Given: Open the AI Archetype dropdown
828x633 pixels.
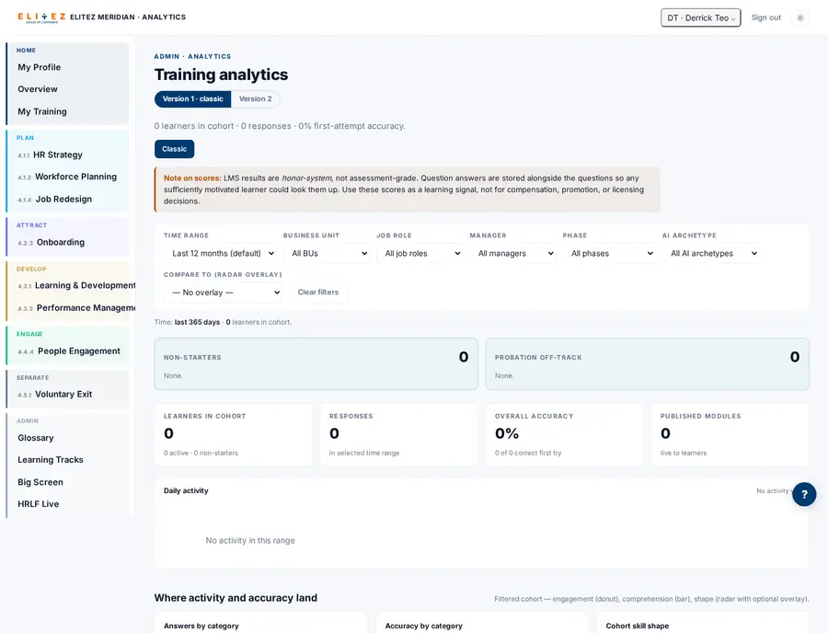Looking at the screenshot, I should point(711,253).
